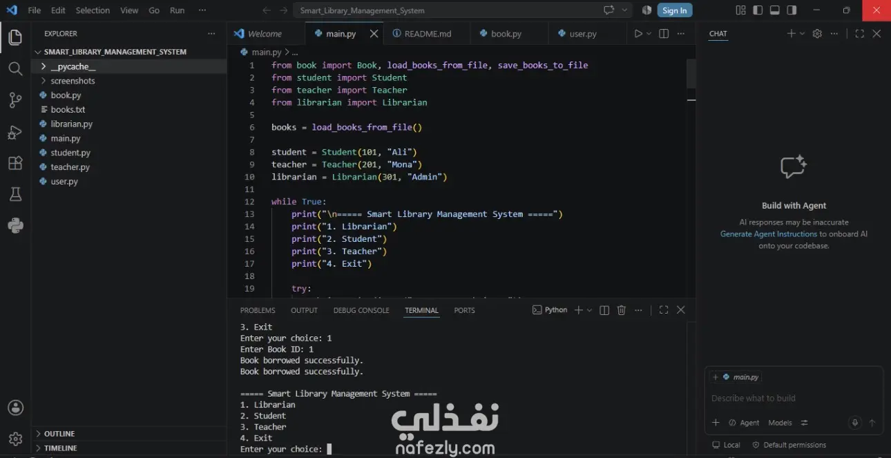The width and height of the screenshot is (891, 458).
Task: Open the Models picker in chat
Action: pos(780,423)
